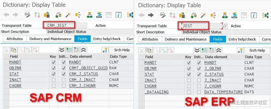
Task: Click Deselect All rows icon in left CRM_JEST window
Action: tap(76, 50)
